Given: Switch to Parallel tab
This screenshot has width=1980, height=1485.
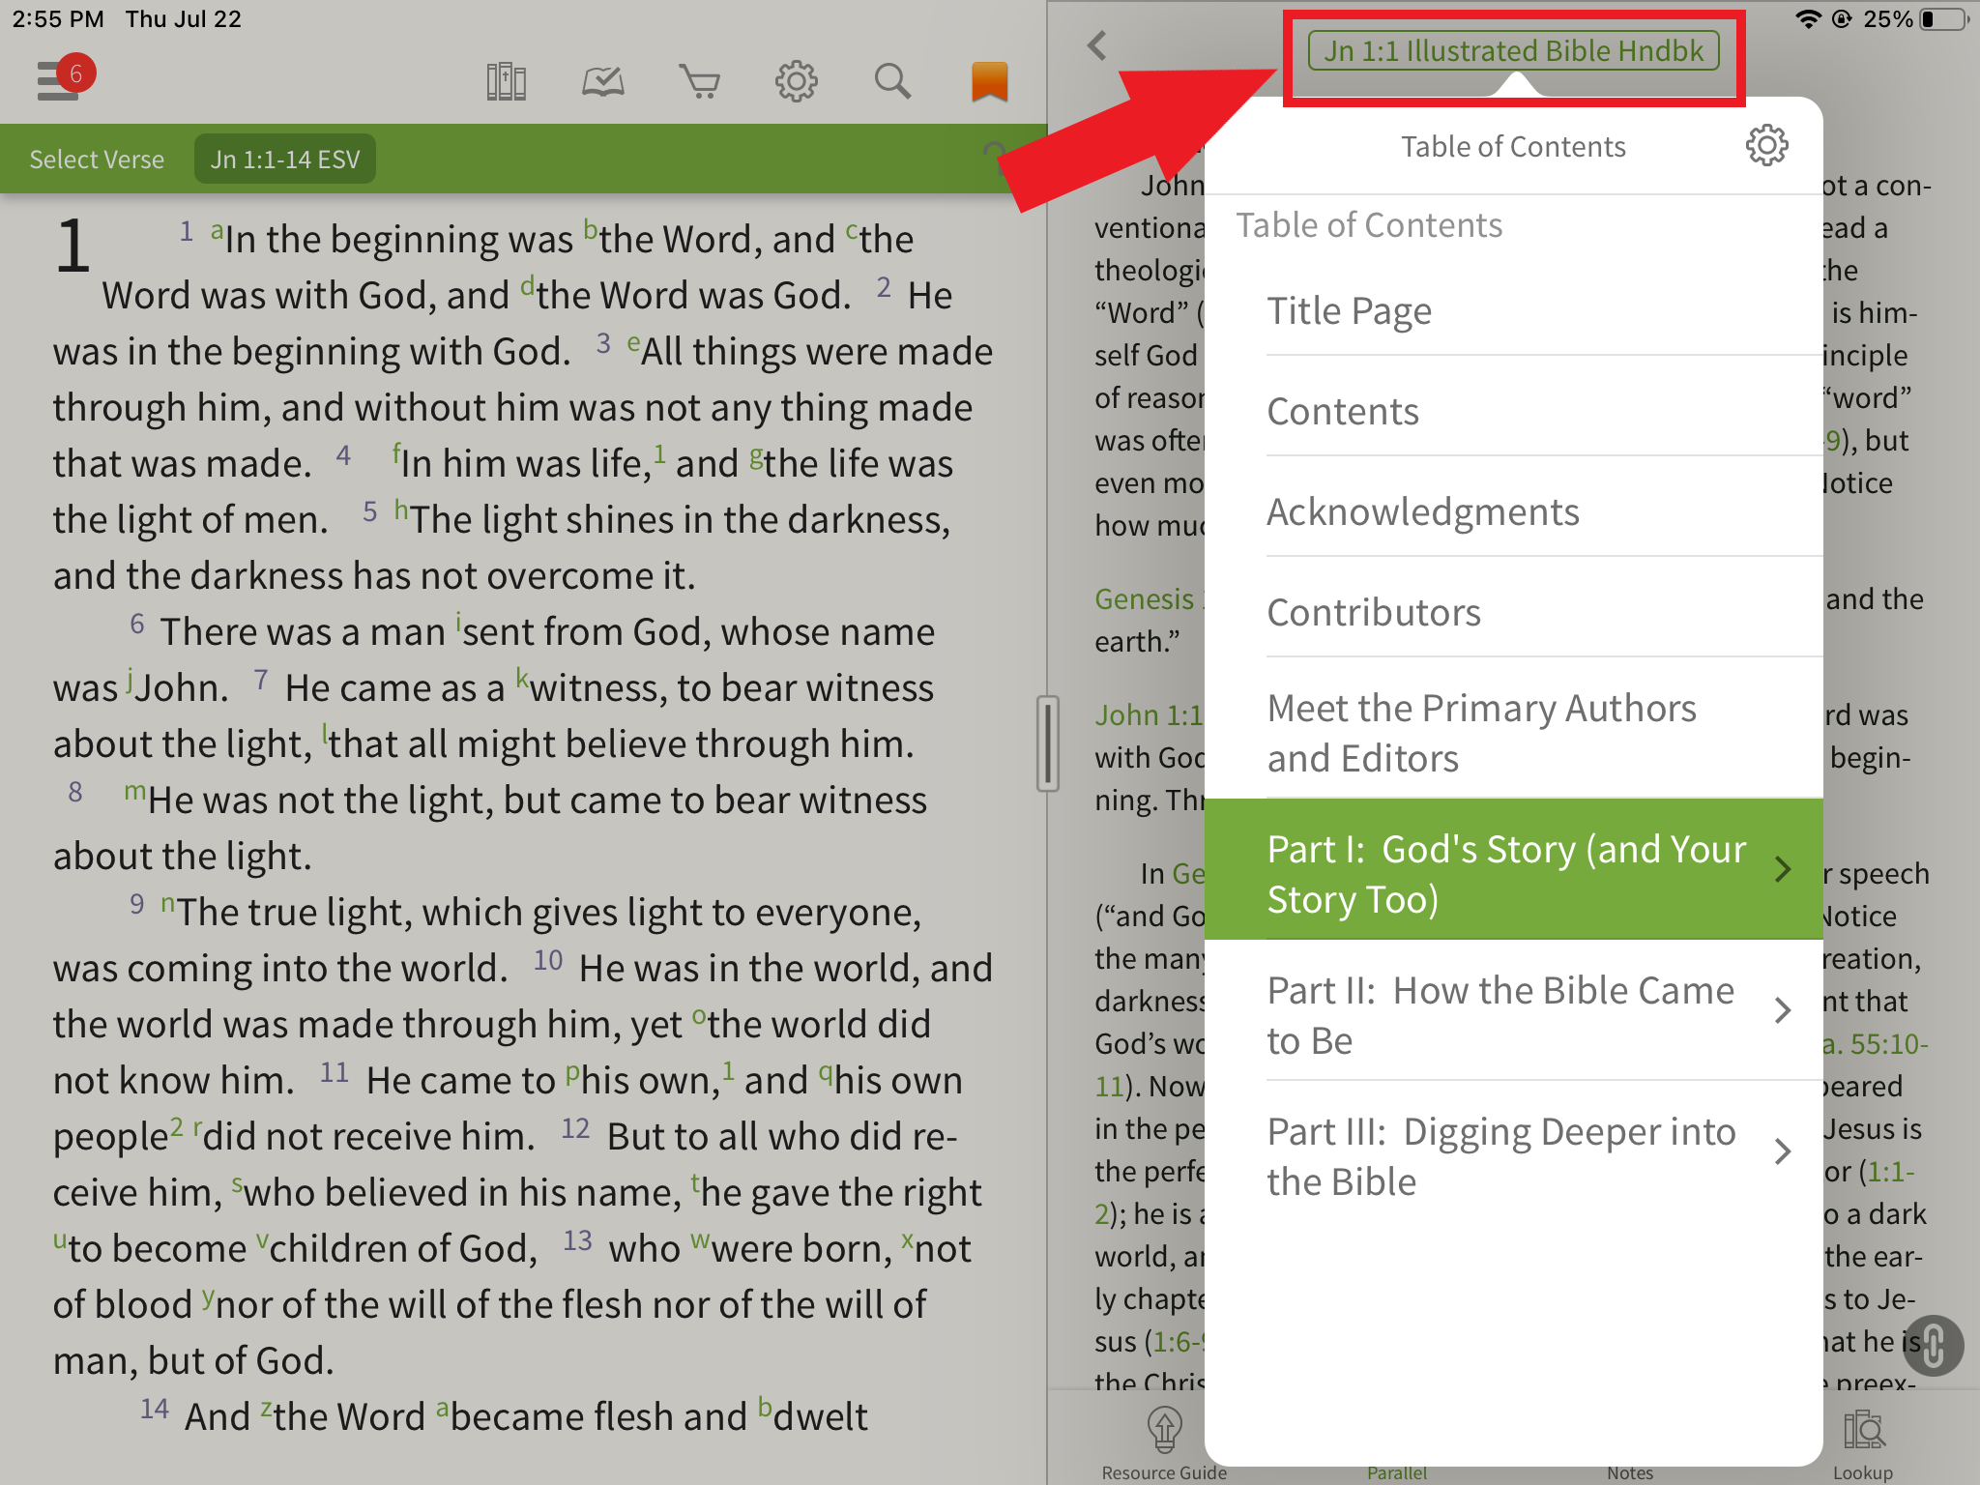Looking at the screenshot, I should click(1397, 1472).
